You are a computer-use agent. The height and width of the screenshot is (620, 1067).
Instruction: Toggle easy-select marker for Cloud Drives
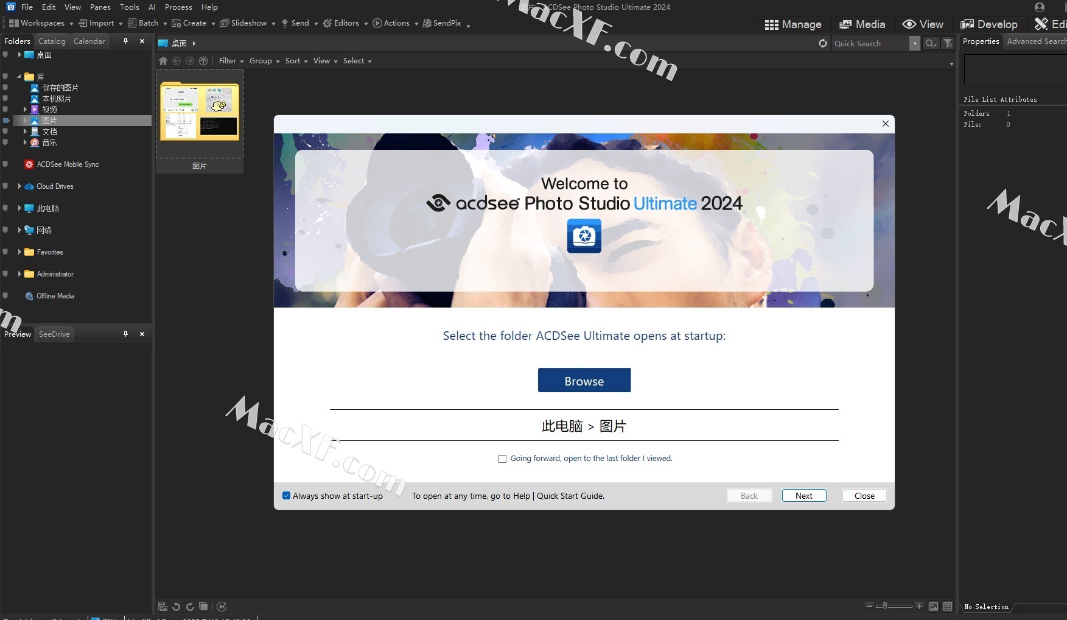coord(5,186)
